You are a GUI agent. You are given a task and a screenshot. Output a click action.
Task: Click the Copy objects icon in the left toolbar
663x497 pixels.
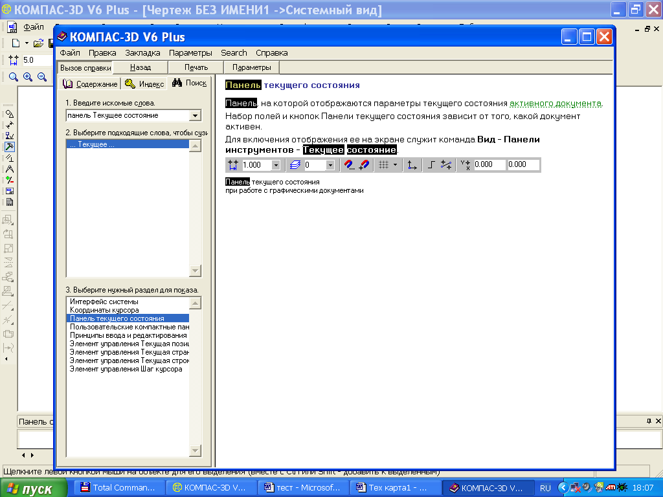pyautogui.click(x=8, y=277)
